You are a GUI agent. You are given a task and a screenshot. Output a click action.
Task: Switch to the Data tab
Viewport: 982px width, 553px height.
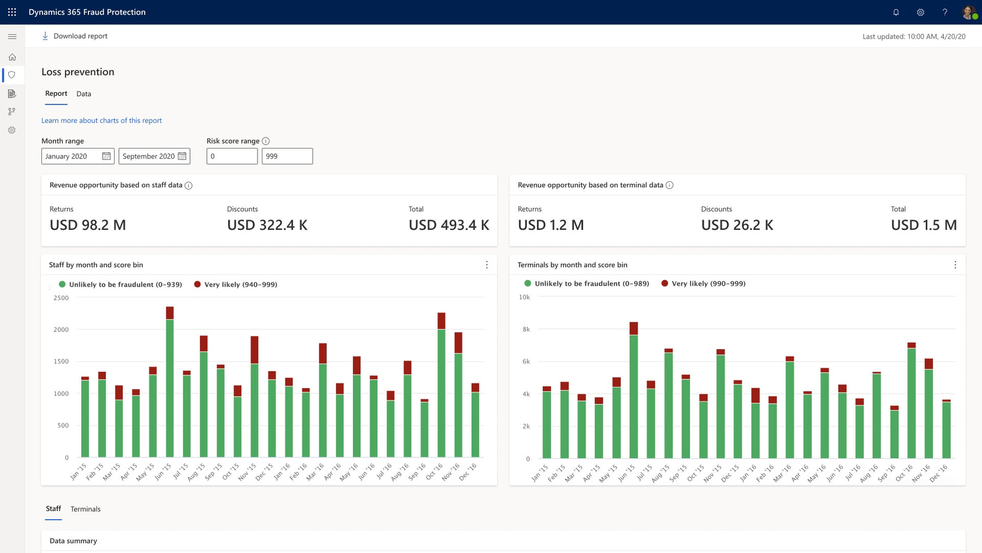click(x=83, y=94)
